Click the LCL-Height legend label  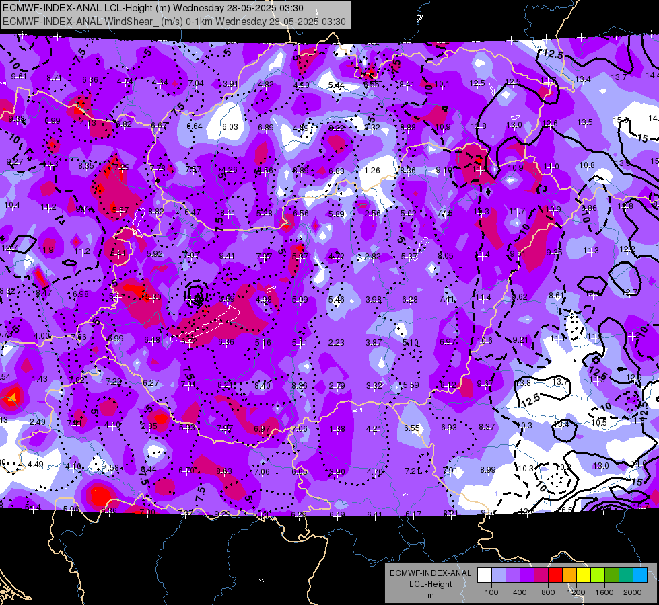coord(430,584)
